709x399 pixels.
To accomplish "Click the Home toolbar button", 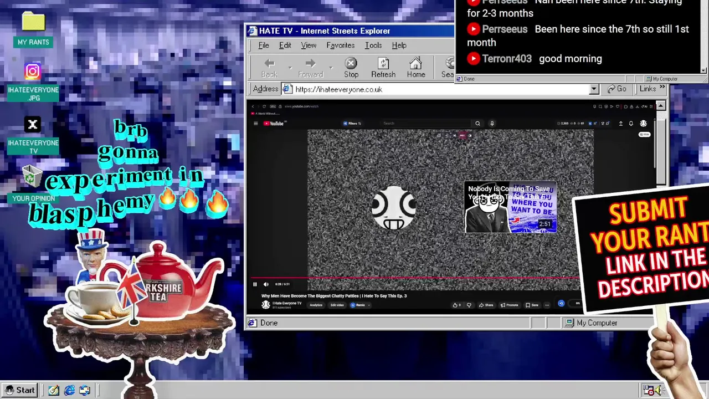I will tap(416, 68).
